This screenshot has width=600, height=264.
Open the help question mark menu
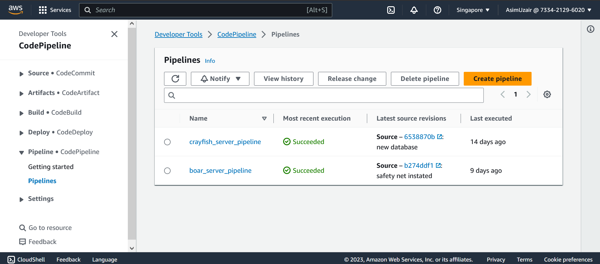[437, 10]
